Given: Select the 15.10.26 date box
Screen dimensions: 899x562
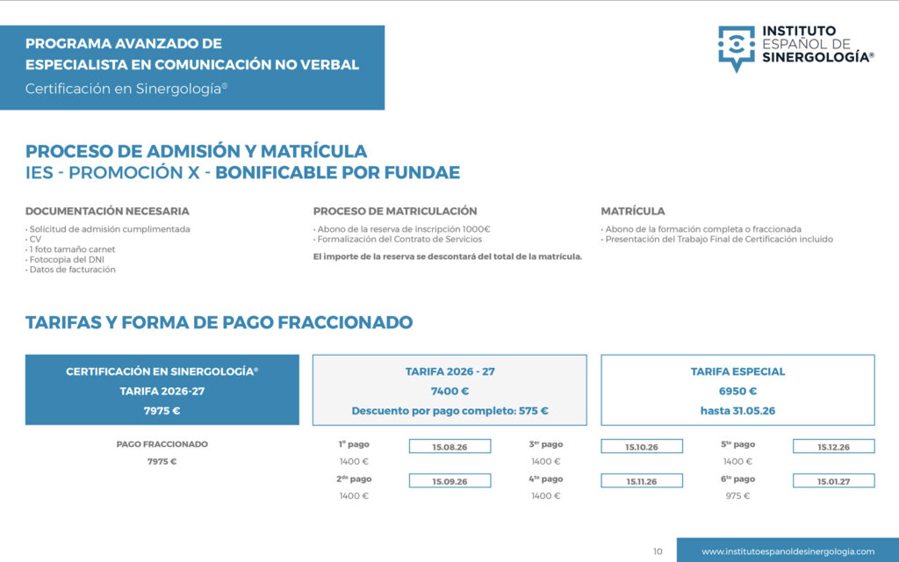Looking at the screenshot, I should 642,446.
